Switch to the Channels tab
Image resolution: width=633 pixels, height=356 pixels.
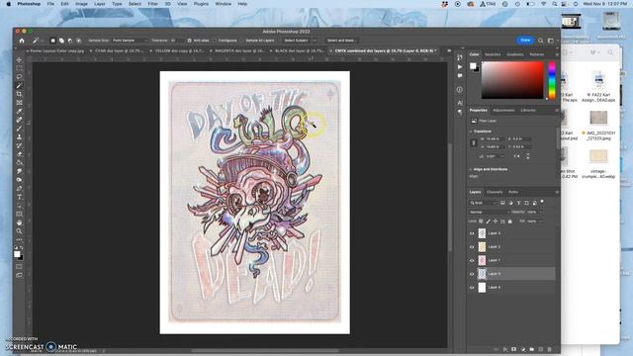coord(495,192)
